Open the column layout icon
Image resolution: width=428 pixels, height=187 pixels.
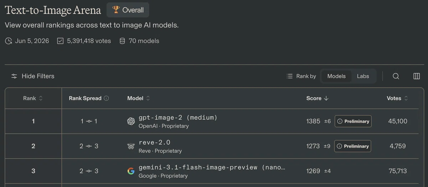click(417, 76)
